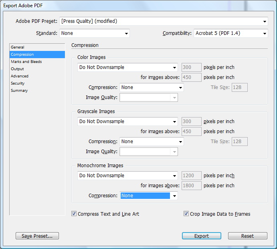
Task: Open Monochrome Images downsampling dropdown
Action: (127, 176)
